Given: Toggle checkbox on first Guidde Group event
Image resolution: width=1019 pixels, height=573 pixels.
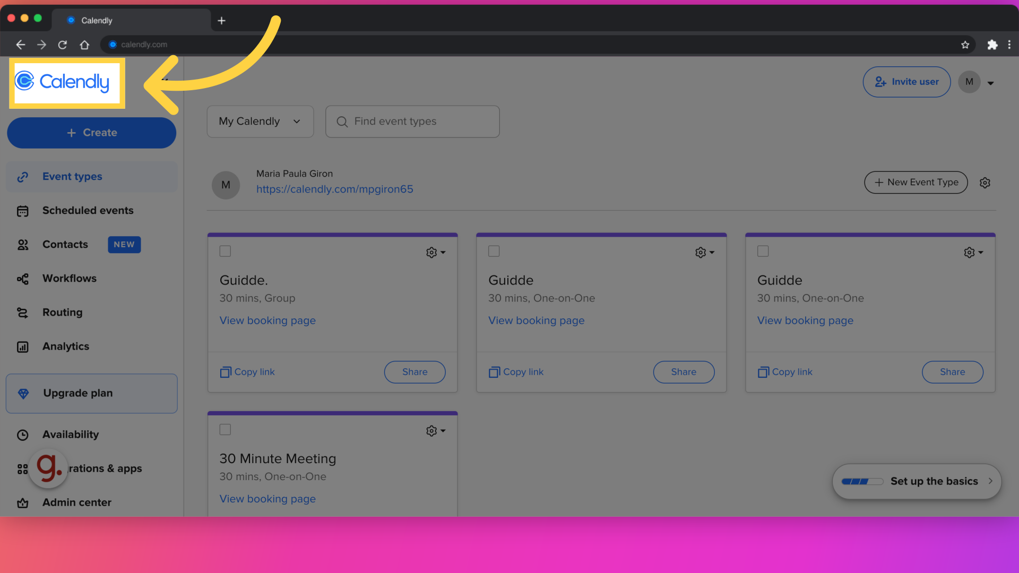Looking at the screenshot, I should click(x=226, y=251).
